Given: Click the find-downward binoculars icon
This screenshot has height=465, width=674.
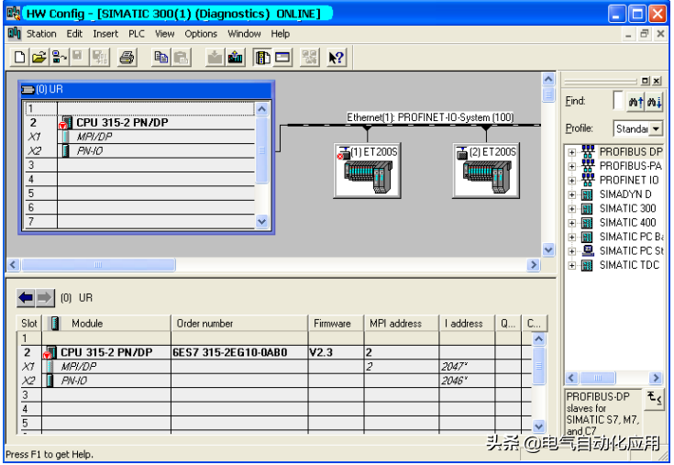Looking at the screenshot, I should [x=655, y=101].
